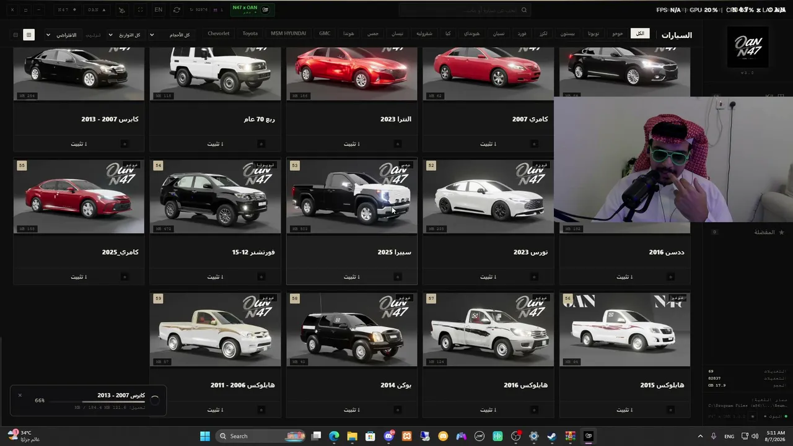Click the small icon on تورس 2023 card
Image resolution: width=793 pixels, height=446 pixels.
click(x=534, y=277)
